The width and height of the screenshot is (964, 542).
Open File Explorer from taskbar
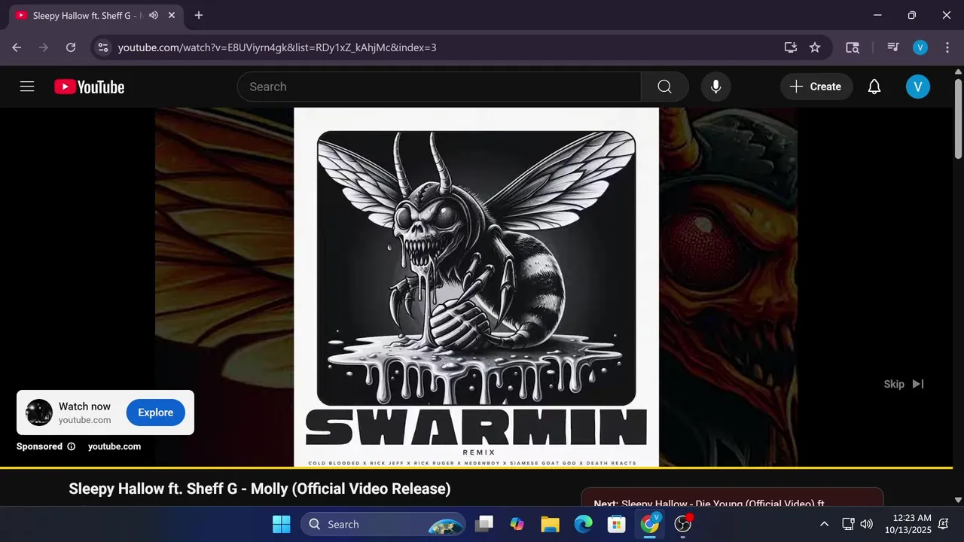550,524
